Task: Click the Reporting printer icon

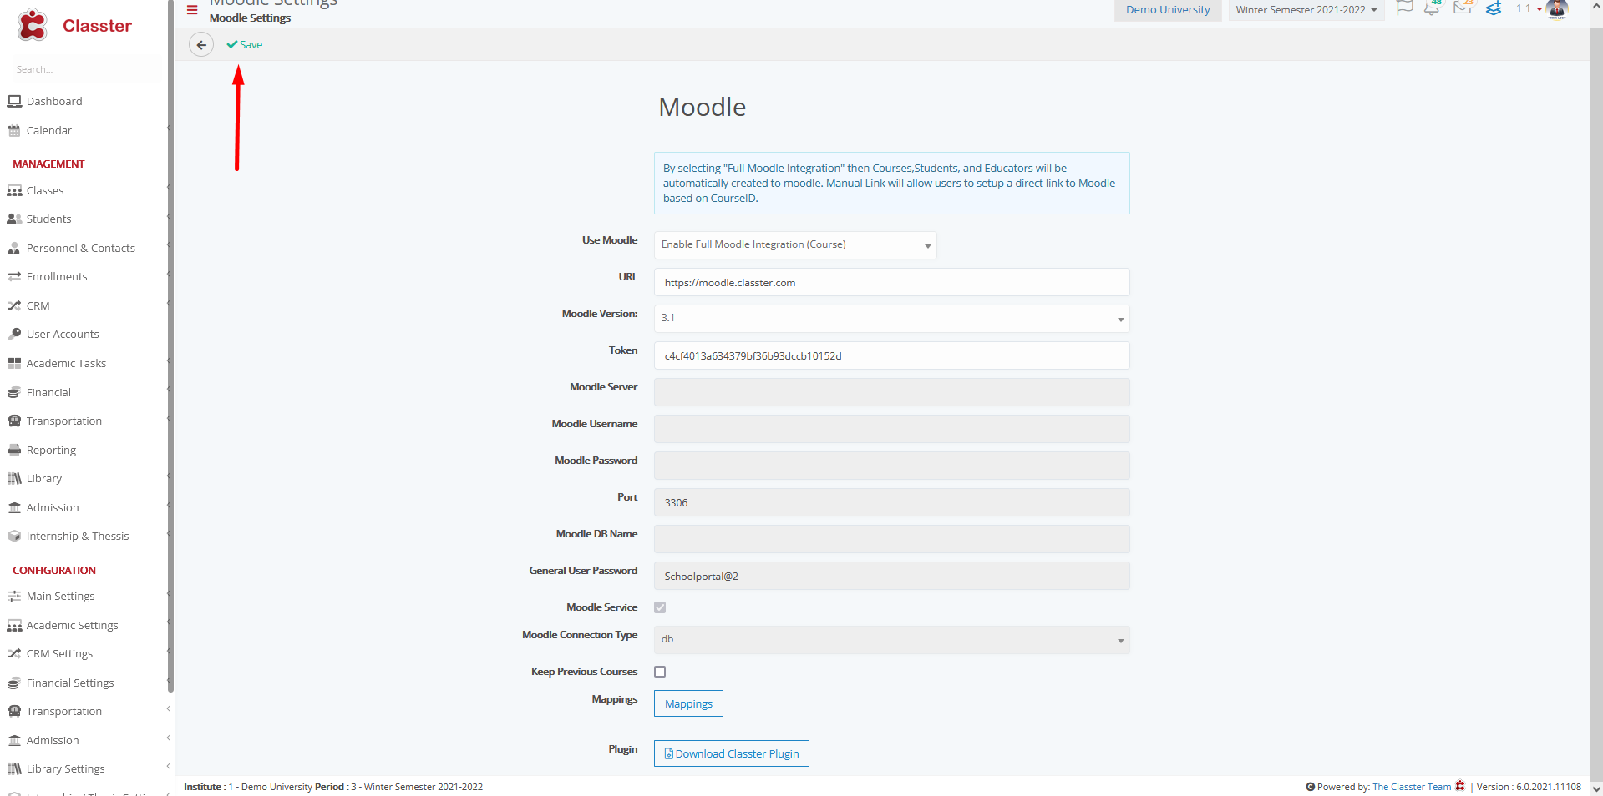Action: [14, 450]
